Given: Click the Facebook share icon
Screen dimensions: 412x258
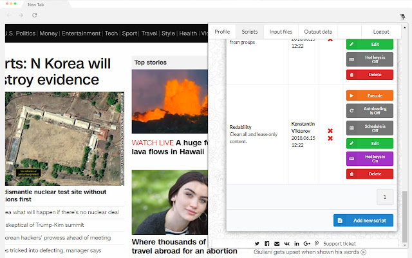Looking at the screenshot, I should click(267, 243).
